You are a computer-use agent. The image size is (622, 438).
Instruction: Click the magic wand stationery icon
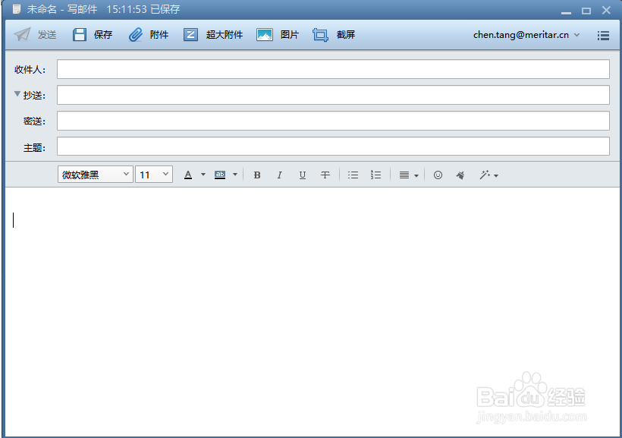click(485, 175)
